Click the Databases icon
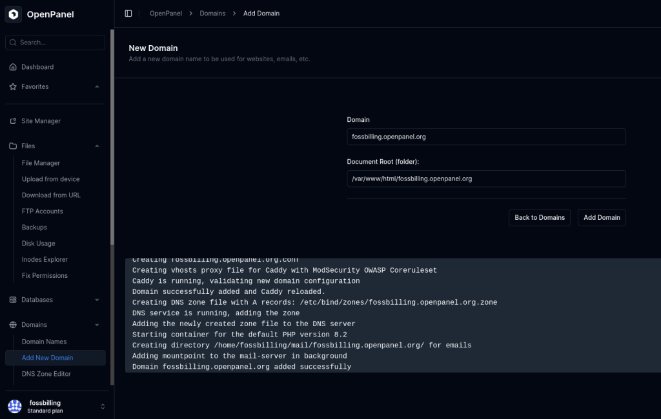The image size is (661, 419). [x=13, y=300]
